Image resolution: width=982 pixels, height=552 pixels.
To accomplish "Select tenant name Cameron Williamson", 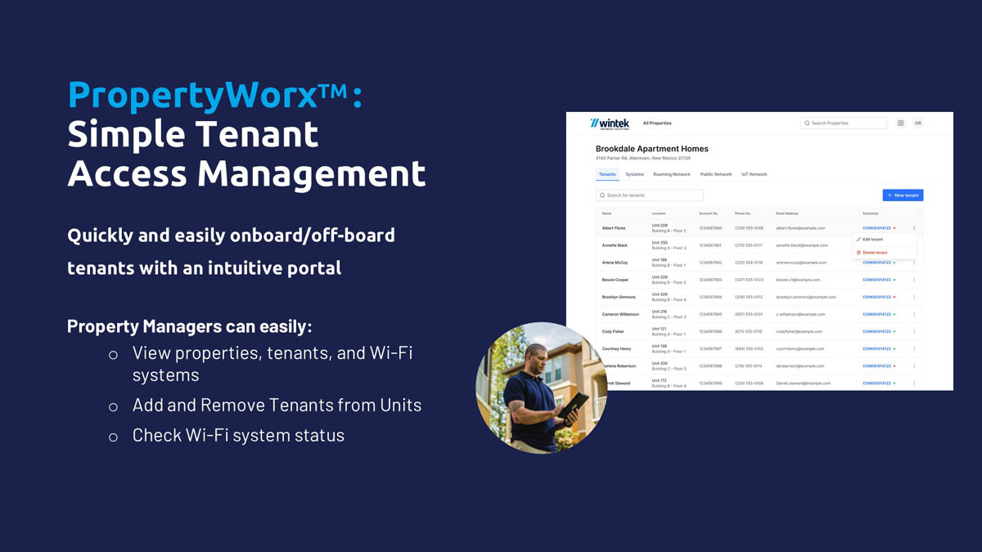I will pyautogui.click(x=621, y=314).
